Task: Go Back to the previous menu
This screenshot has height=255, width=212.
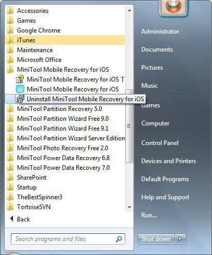Action: (24, 219)
